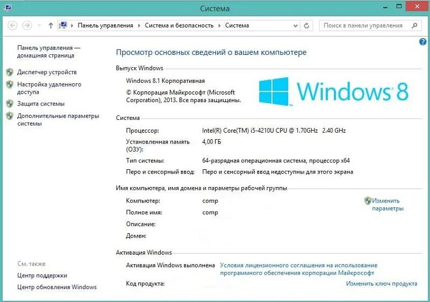Open 'Центр поддержки' link

click(x=42, y=275)
